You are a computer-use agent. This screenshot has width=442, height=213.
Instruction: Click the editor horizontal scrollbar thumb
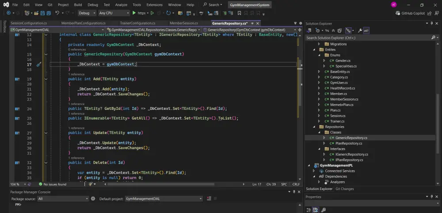coord(161,184)
